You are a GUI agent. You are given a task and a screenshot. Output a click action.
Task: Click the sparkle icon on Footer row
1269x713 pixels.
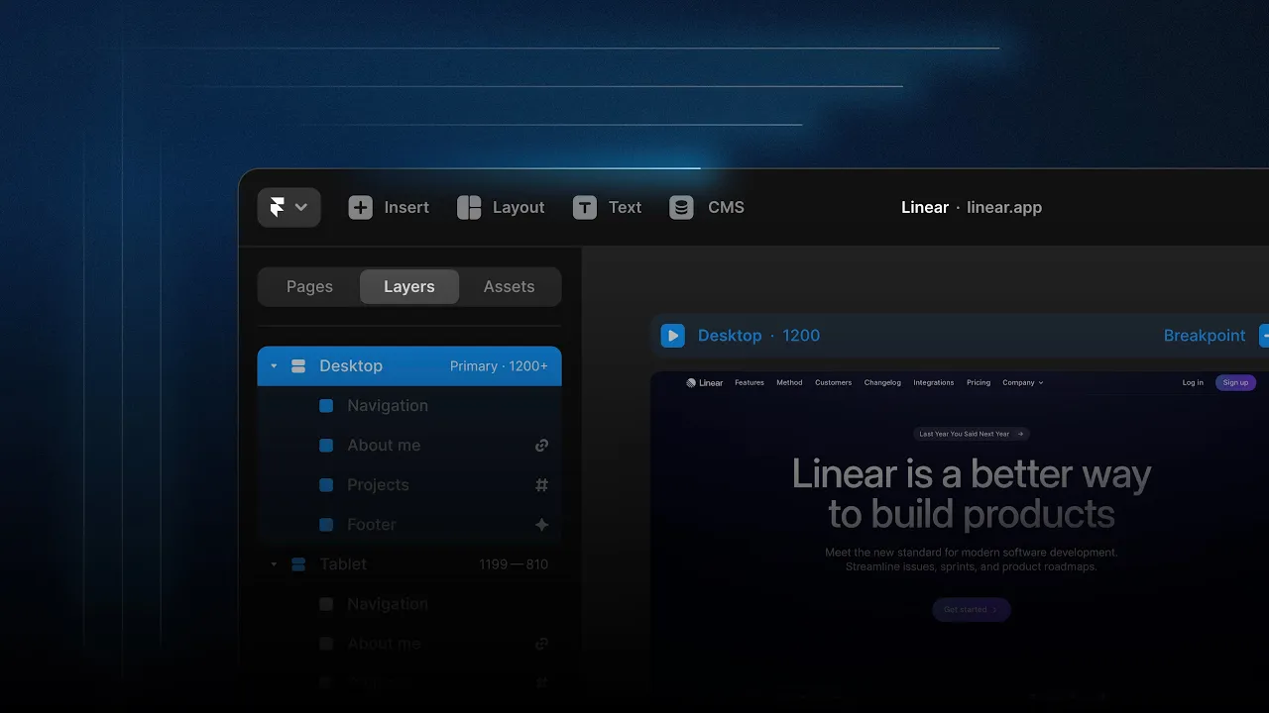(x=541, y=525)
